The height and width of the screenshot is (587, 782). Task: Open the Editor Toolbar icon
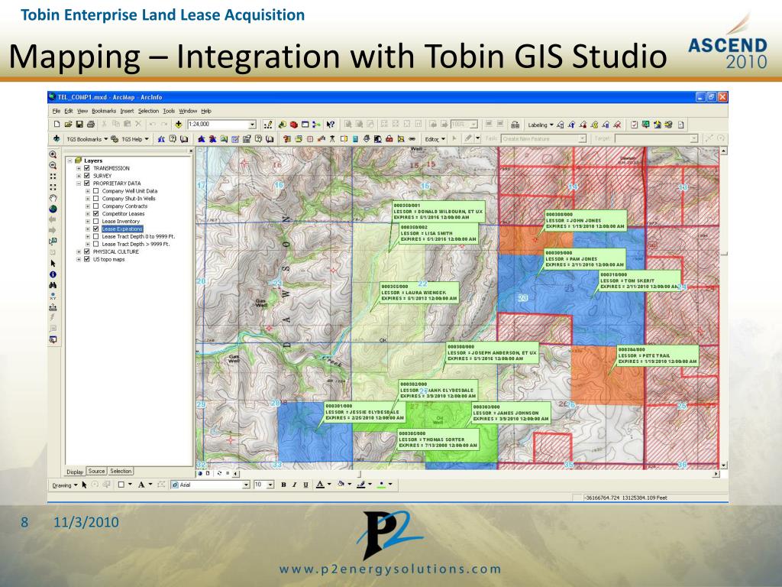(x=268, y=125)
